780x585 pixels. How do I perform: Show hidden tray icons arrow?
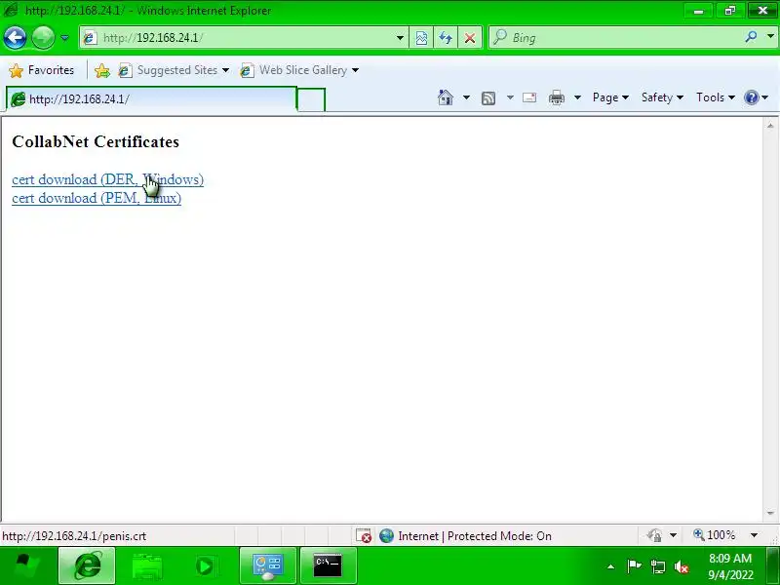(x=611, y=566)
